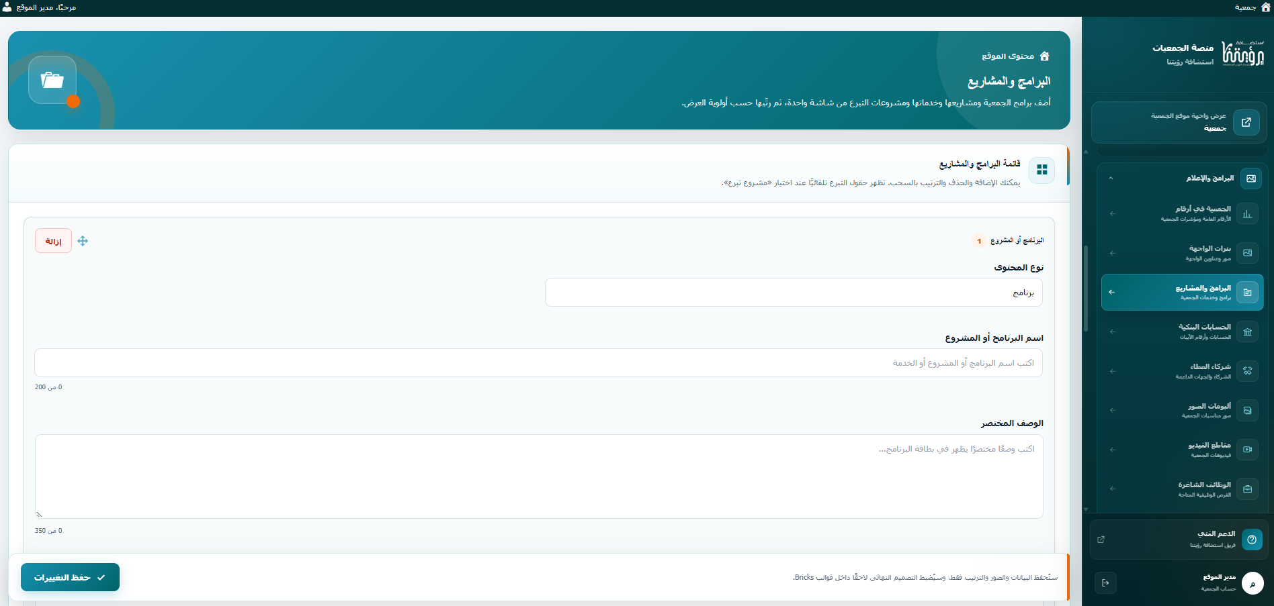The height and width of the screenshot is (606, 1274).
Task: Click the logout icon next to مدير الموقع
Action: click(1105, 583)
